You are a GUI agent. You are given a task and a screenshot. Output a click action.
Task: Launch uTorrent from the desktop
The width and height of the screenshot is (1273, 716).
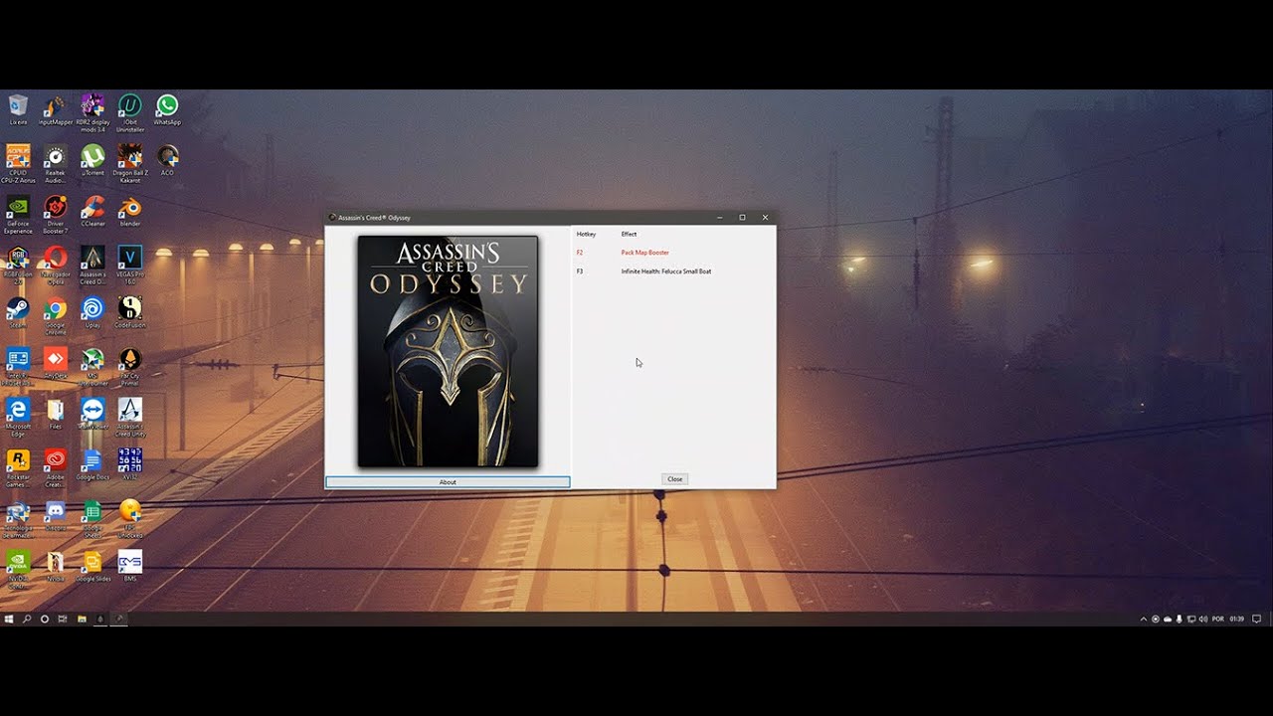point(92,160)
